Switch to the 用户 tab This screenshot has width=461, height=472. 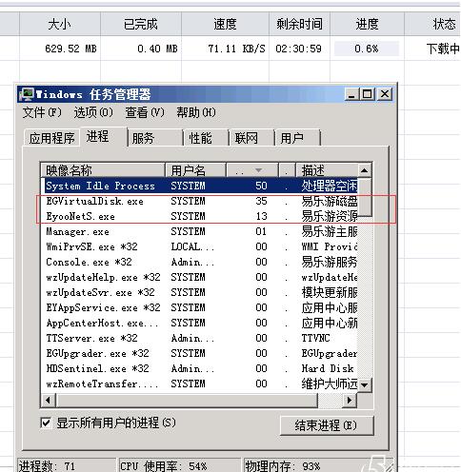click(x=297, y=138)
